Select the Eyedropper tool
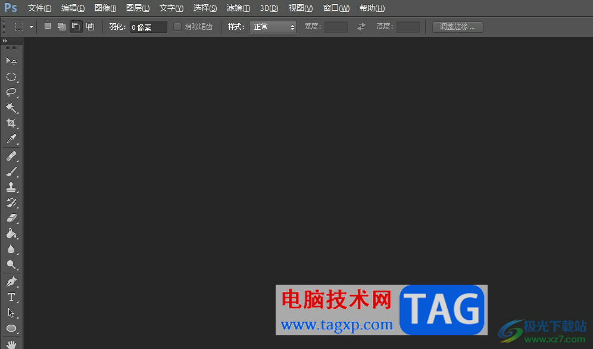 tap(11, 139)
